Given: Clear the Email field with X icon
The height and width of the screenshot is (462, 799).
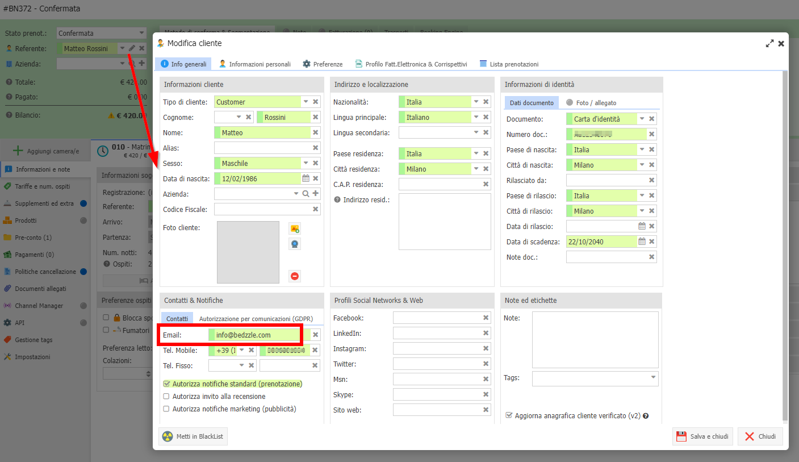Looking at the screenshot, I should [316, 335].
